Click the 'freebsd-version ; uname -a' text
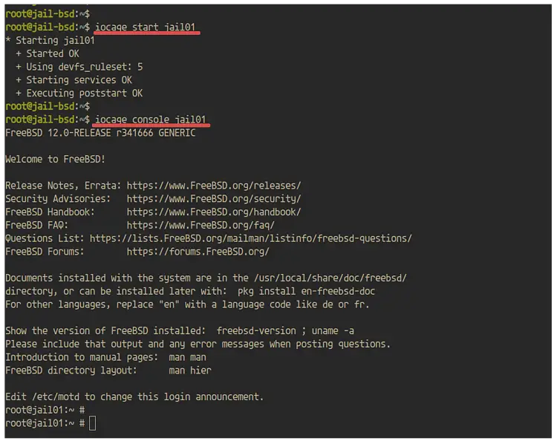557x444 pixels. 285,330
